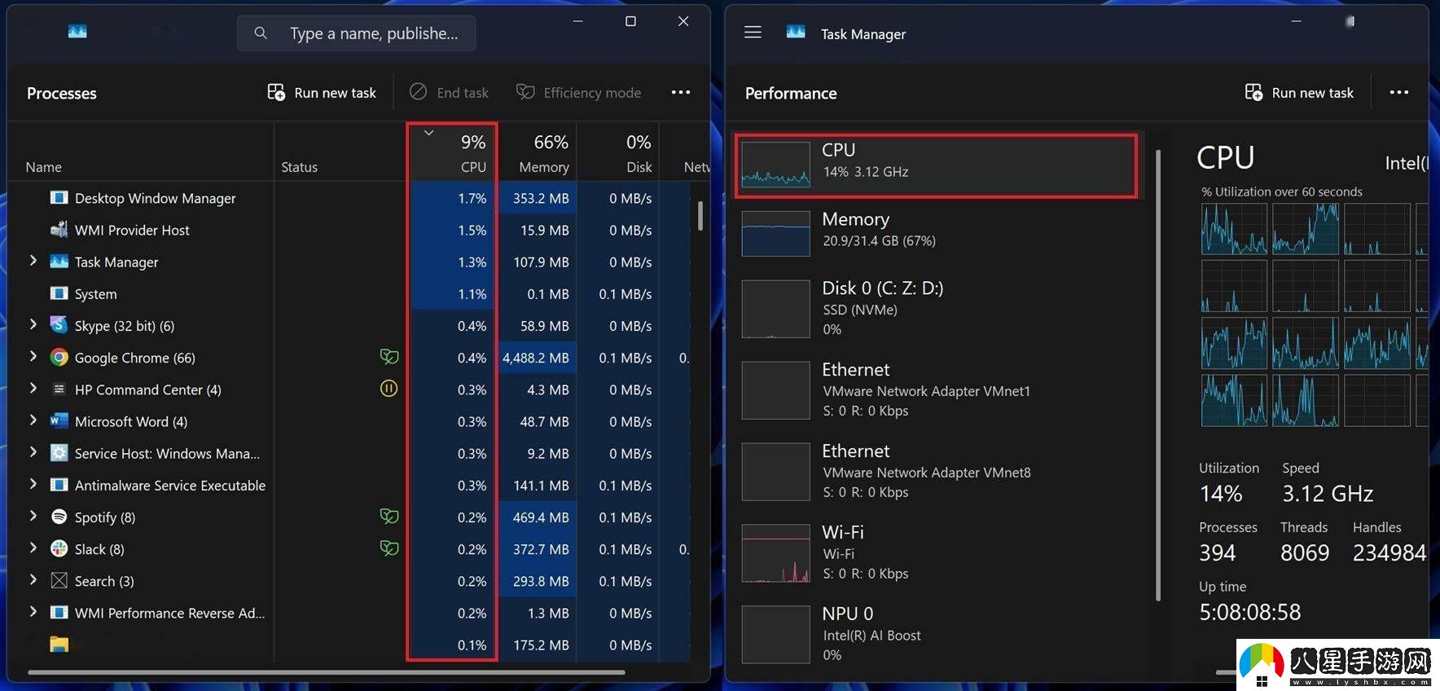This screenshot has height=691, width=1440.
Task: Click Efficiency mode button
Action: click(578, 92)
